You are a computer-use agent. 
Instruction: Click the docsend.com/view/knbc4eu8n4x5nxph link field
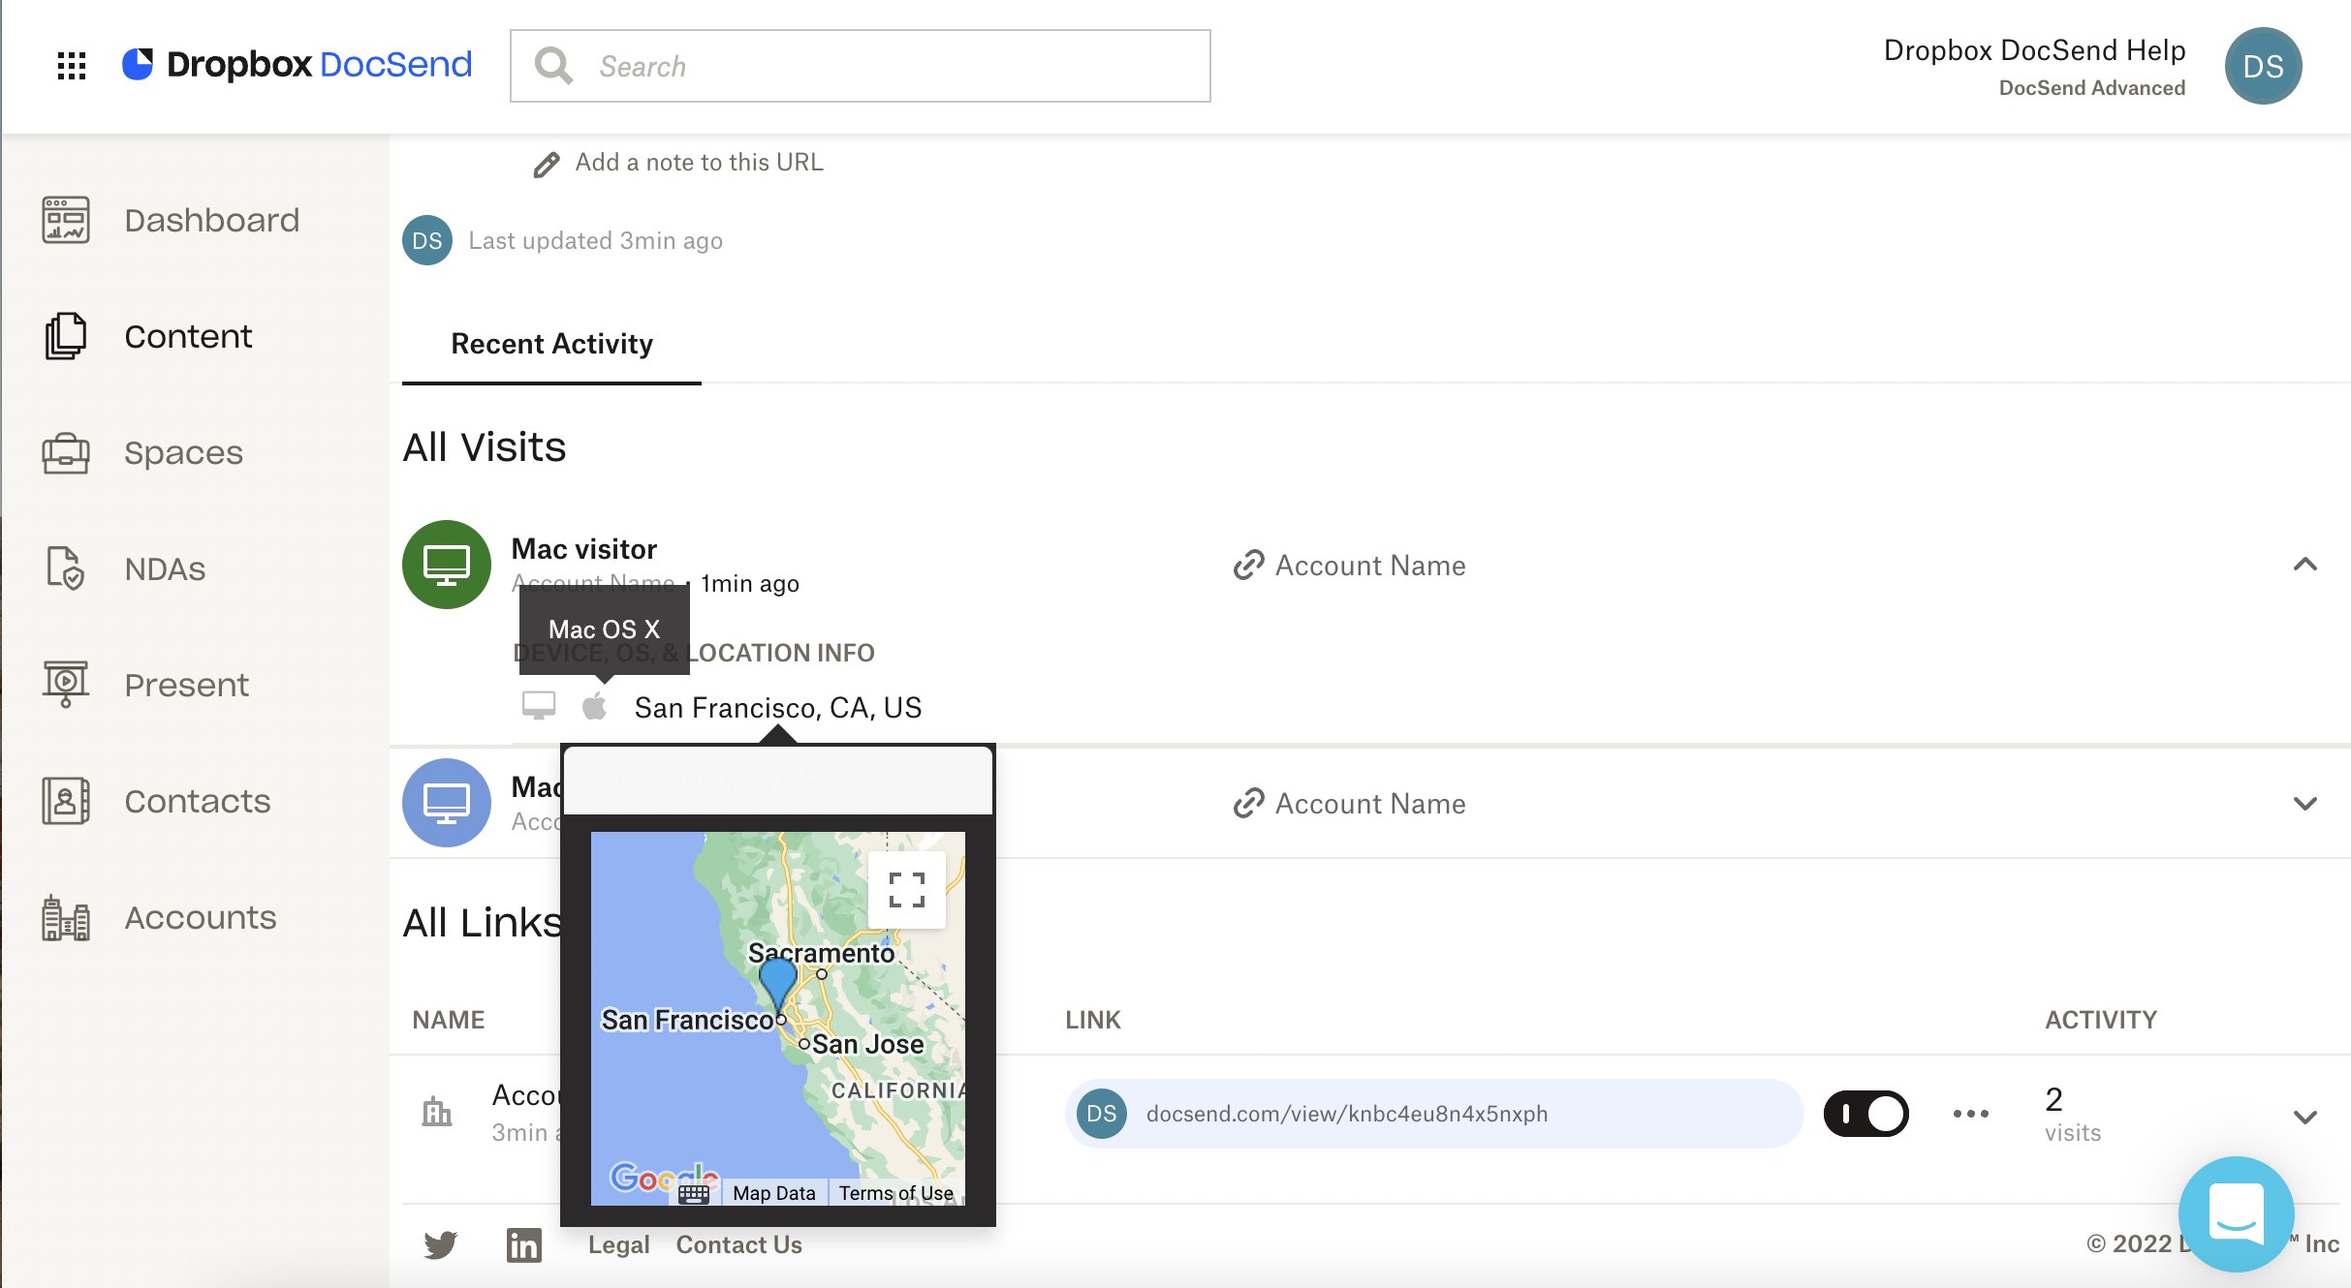pos(1434,1114)
